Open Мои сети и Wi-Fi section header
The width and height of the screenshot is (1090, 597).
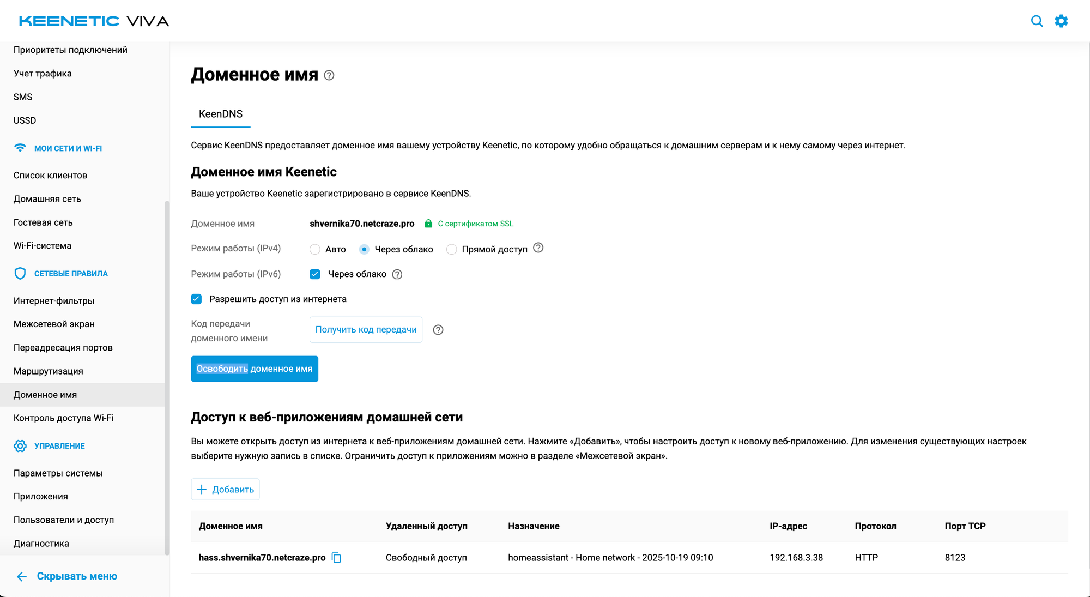(x=68, y=148)
